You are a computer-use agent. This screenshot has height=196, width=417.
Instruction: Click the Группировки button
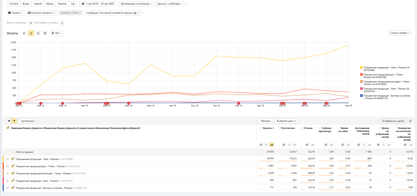[27, 121]
